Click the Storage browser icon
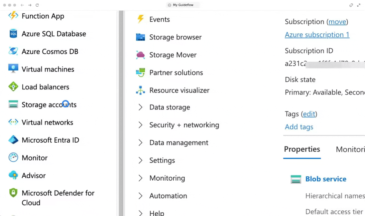 [140, 37]
